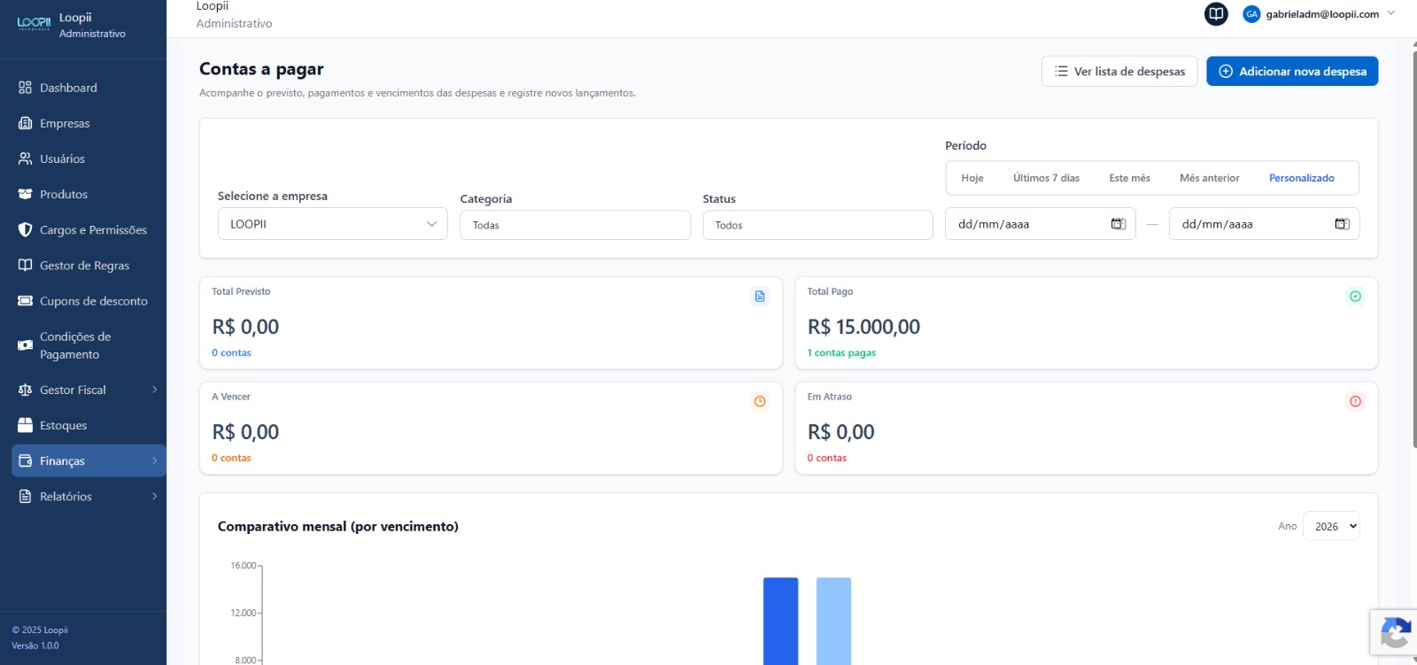Click the Versão 1.0.0 footer text

(35, 646)
